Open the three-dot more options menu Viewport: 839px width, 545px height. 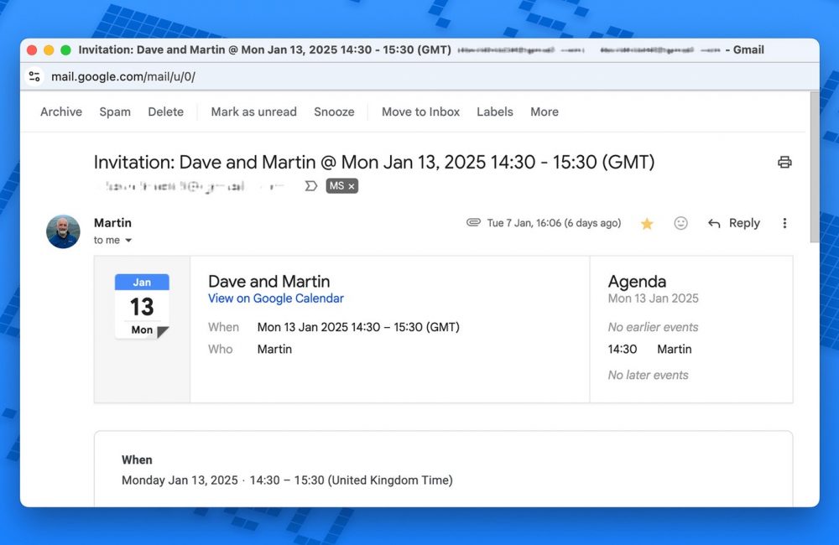pyautogui.click(x=784, y=223)
